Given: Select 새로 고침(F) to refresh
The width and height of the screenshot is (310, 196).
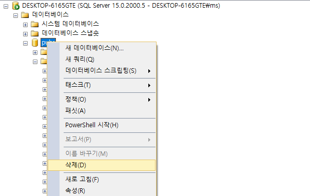Looking at the screenshot, I should click(x=102, y=180).
